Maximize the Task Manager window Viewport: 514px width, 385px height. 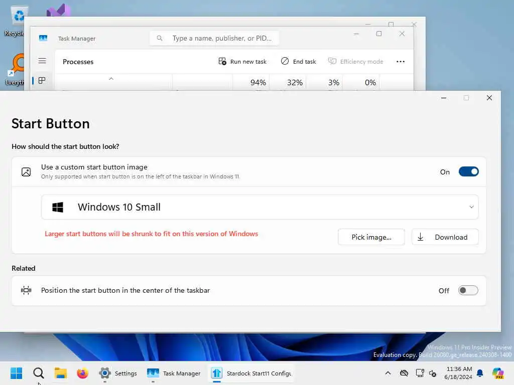point(379,34)
